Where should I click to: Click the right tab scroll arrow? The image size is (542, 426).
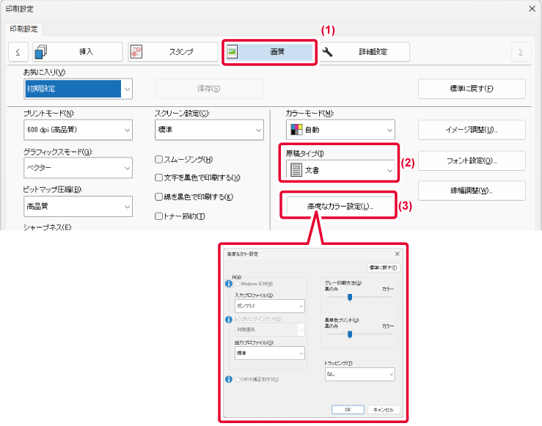(x=521, y=52)
